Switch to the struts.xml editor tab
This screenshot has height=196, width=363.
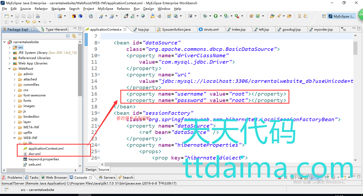[211, 29]
